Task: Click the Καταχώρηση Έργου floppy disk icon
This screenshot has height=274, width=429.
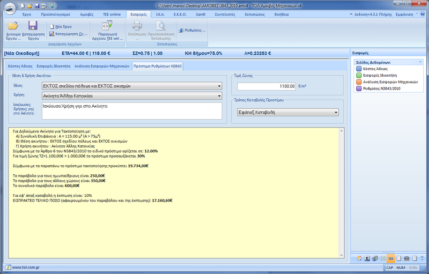Action: [33, 26]
